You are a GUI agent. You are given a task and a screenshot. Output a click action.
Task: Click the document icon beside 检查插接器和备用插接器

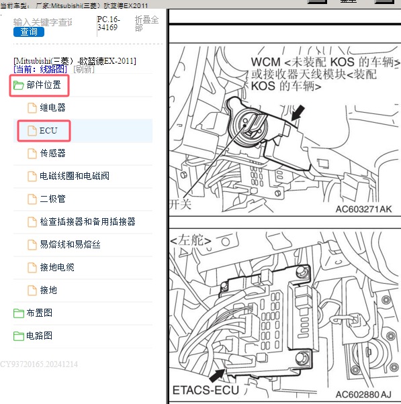click(32, 222)
